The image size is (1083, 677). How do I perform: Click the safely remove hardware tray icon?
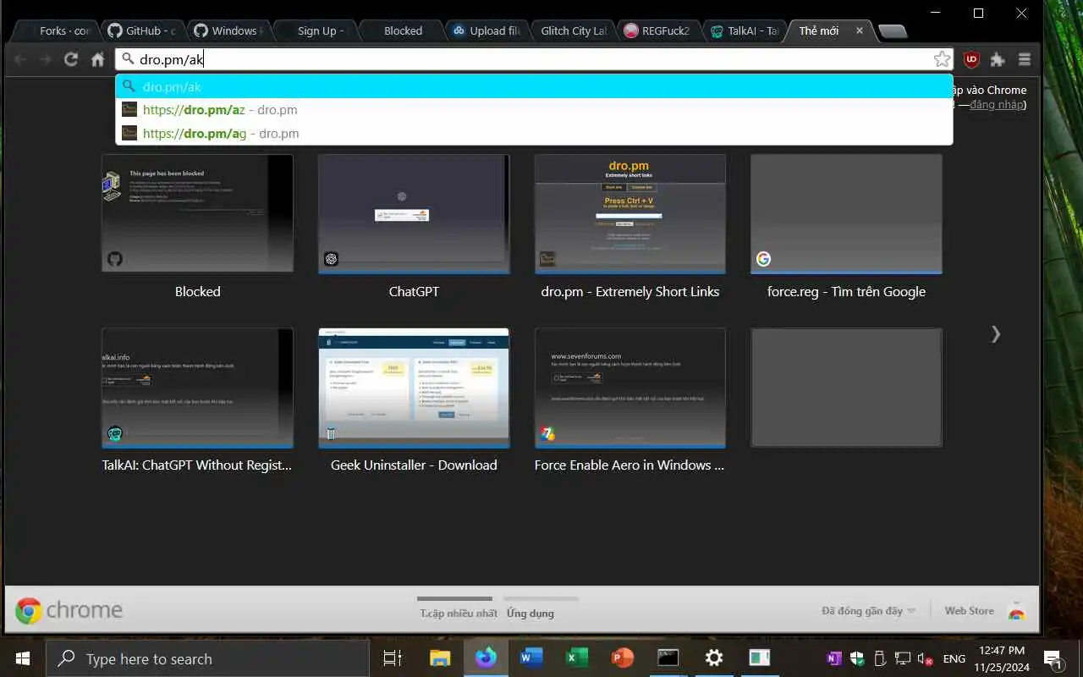(x=880, y=658)
